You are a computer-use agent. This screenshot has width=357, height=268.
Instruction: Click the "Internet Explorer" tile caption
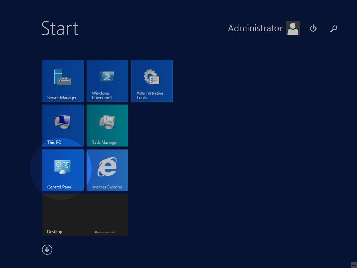pyautogui.click(x=107, y=187)
